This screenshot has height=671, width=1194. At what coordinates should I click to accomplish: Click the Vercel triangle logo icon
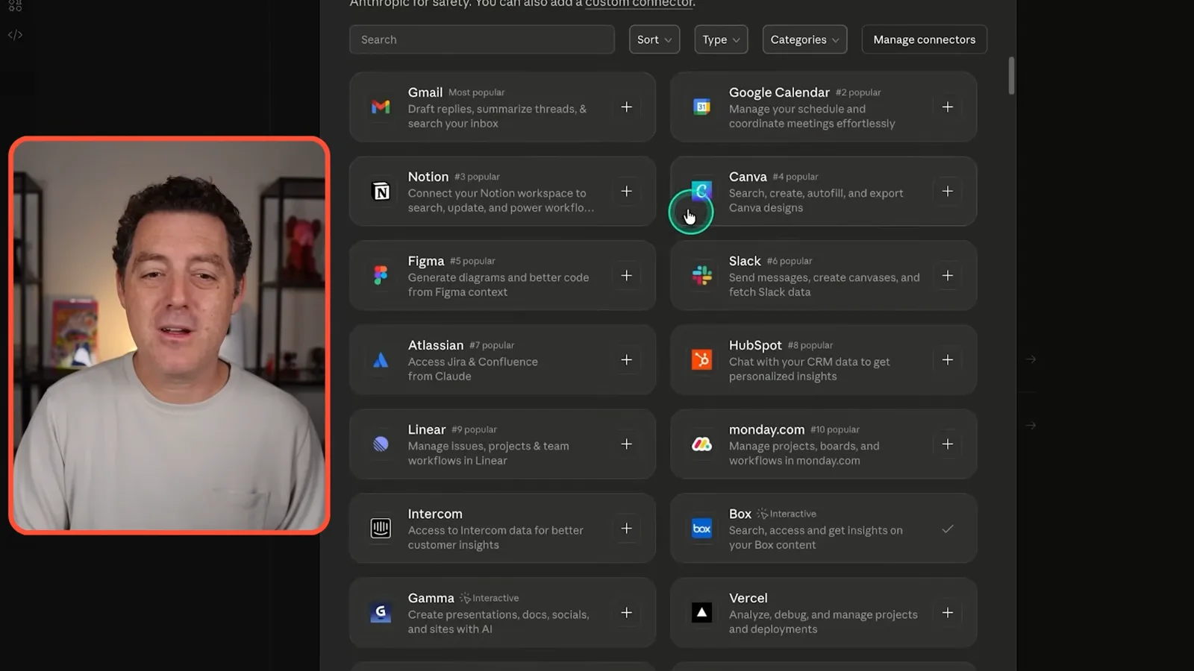[701, 613]
